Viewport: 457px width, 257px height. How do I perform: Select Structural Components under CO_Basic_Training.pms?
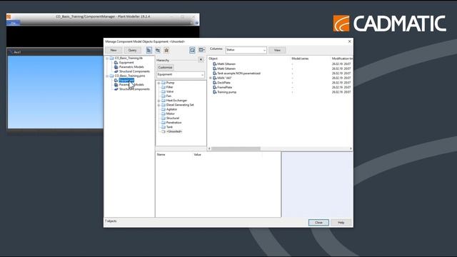[x=134, y=89]
